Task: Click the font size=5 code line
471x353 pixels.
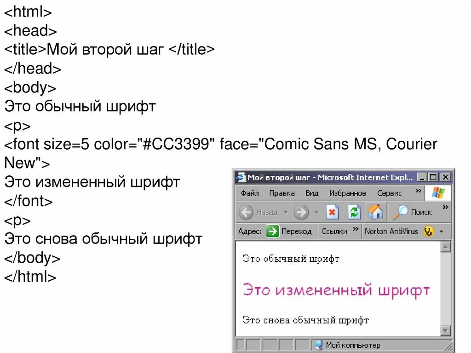Action: (220, 144)
